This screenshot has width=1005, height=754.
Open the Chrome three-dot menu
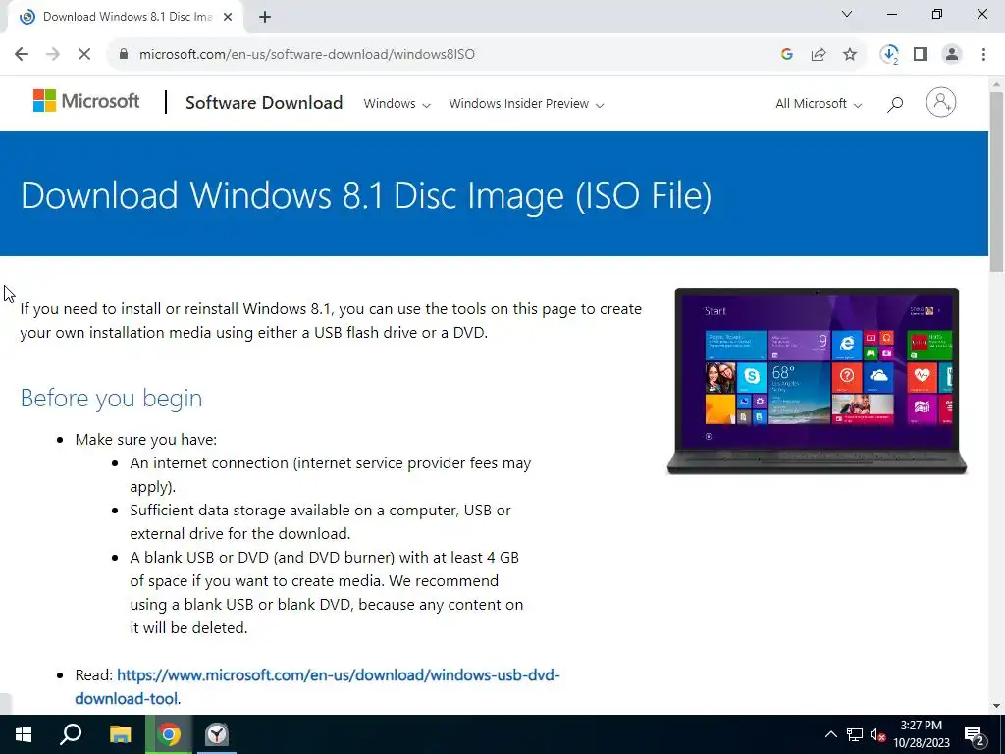coord(983,55)
